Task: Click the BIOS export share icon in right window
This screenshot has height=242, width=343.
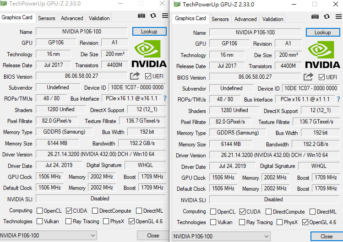Action: (x=309, y=77)
